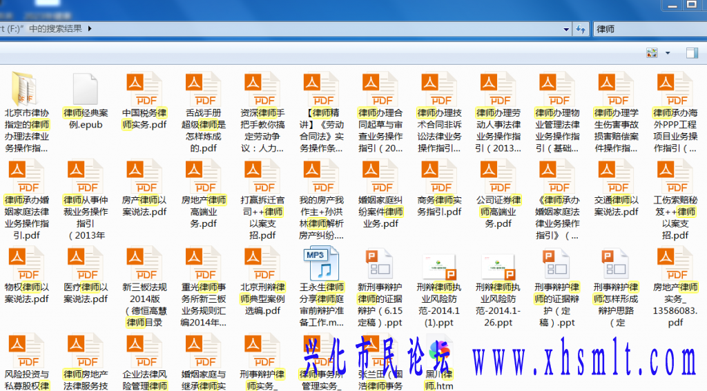707x391 pixels.
Task: Select 刑事辩护律师的证据辩护（定稿）.ppt icon
Action: [x=557, y=263]
